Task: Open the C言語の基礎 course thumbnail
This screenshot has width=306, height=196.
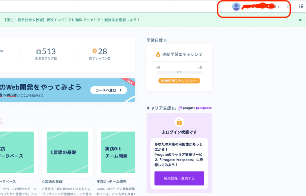Action: pos(67,152)
